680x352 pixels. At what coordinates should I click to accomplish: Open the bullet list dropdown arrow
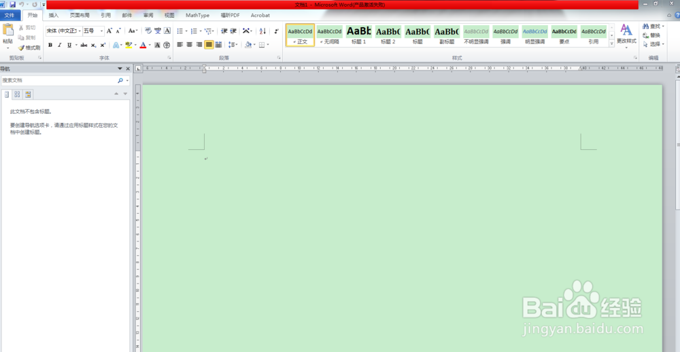[186, 31]
